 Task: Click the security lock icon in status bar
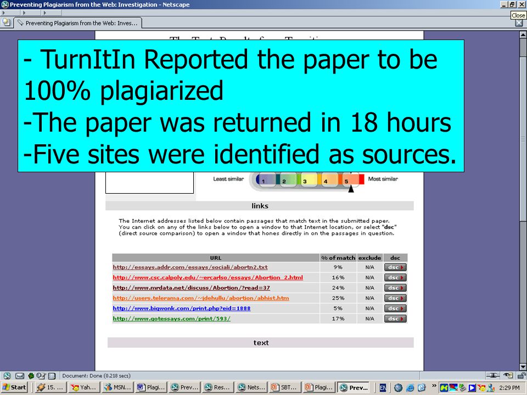522,375
